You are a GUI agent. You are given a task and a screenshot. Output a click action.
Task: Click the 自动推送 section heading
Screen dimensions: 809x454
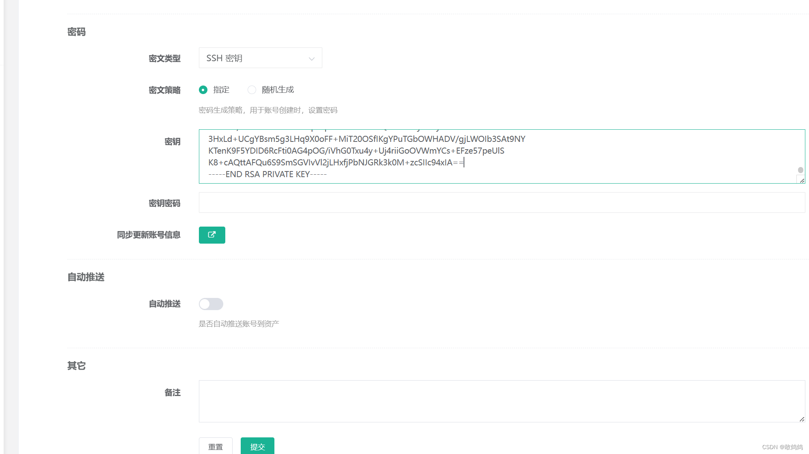point(86,277)
